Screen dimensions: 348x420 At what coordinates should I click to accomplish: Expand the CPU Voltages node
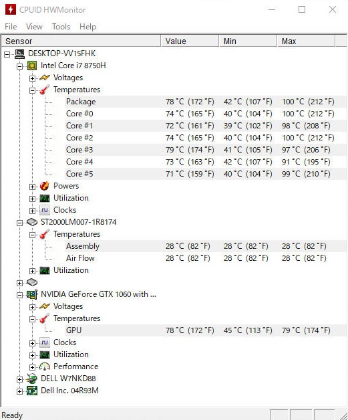tap(32, 78)
